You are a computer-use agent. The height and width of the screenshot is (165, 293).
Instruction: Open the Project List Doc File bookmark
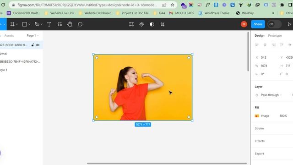132,13
